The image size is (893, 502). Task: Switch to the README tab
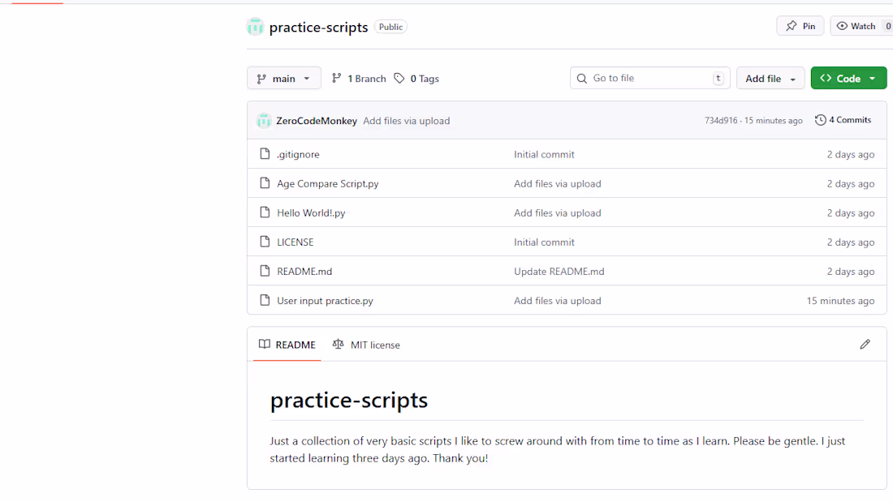coord(287,345)
